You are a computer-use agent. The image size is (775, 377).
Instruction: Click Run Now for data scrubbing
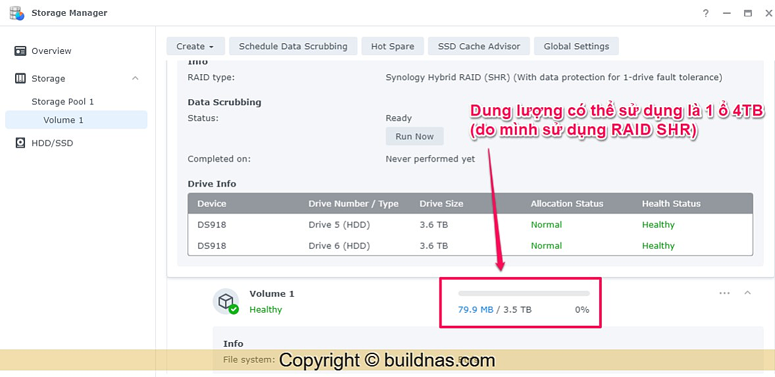pos(414,136)
